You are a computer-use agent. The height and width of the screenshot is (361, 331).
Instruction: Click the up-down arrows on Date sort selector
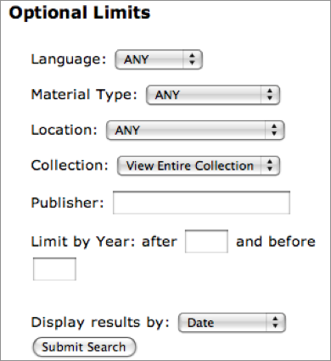[275, 322]
